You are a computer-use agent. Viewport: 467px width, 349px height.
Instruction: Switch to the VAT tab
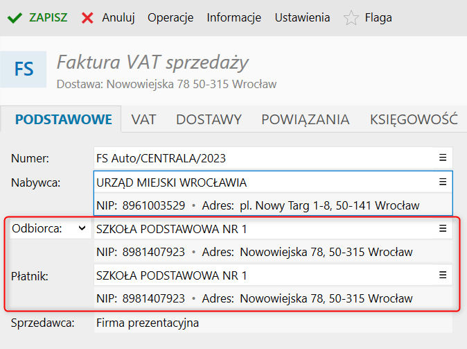(x=143, y=119)
